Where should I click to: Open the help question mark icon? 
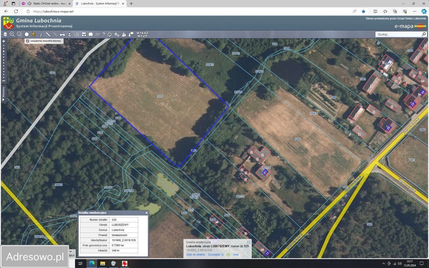tap(104, 34)
